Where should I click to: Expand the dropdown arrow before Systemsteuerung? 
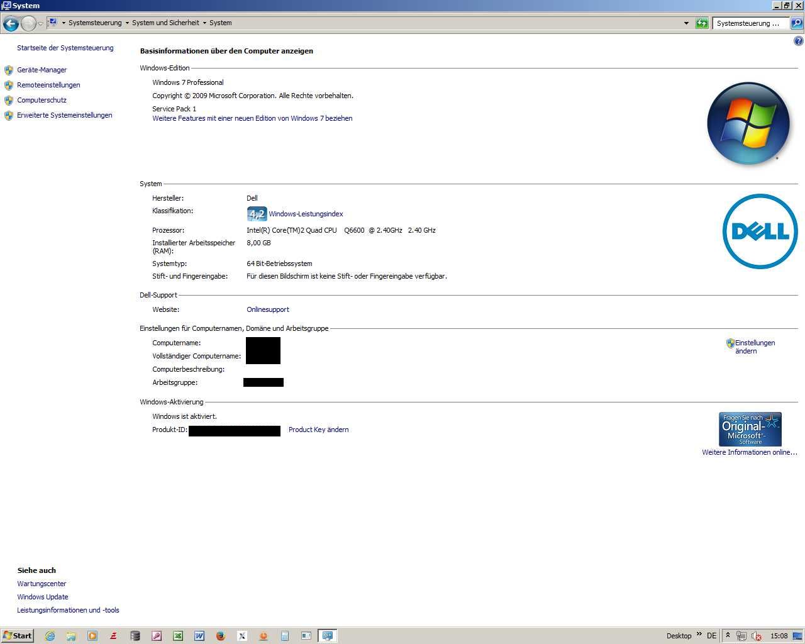[x=64, y=23]
